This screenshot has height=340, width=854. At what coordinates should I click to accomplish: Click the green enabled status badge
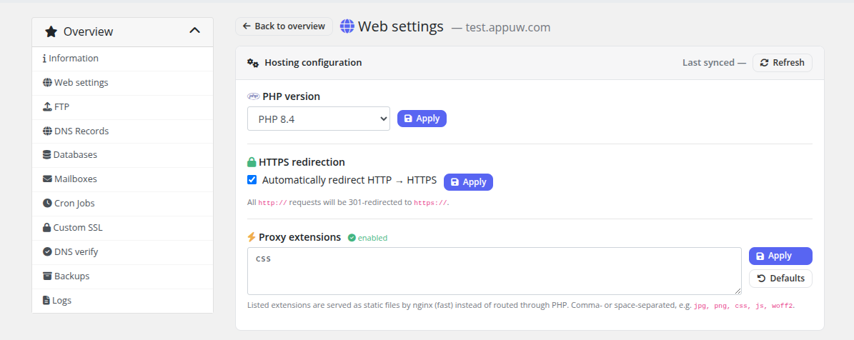[367, 238]
